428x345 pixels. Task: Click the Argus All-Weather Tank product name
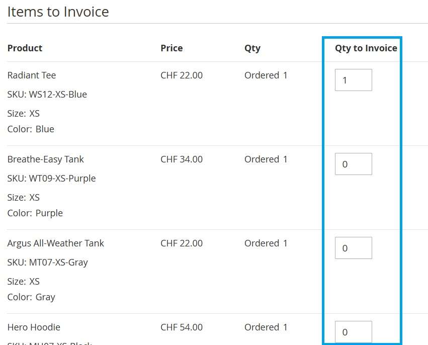[x=55, y=243]
